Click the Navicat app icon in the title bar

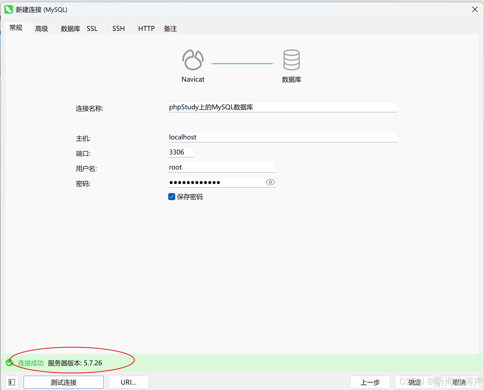coord(9,9)
